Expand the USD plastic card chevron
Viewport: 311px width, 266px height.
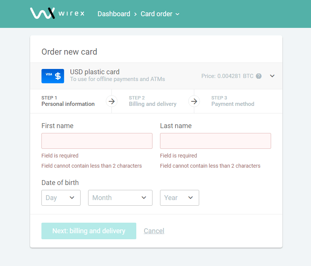tap(272, 76)
